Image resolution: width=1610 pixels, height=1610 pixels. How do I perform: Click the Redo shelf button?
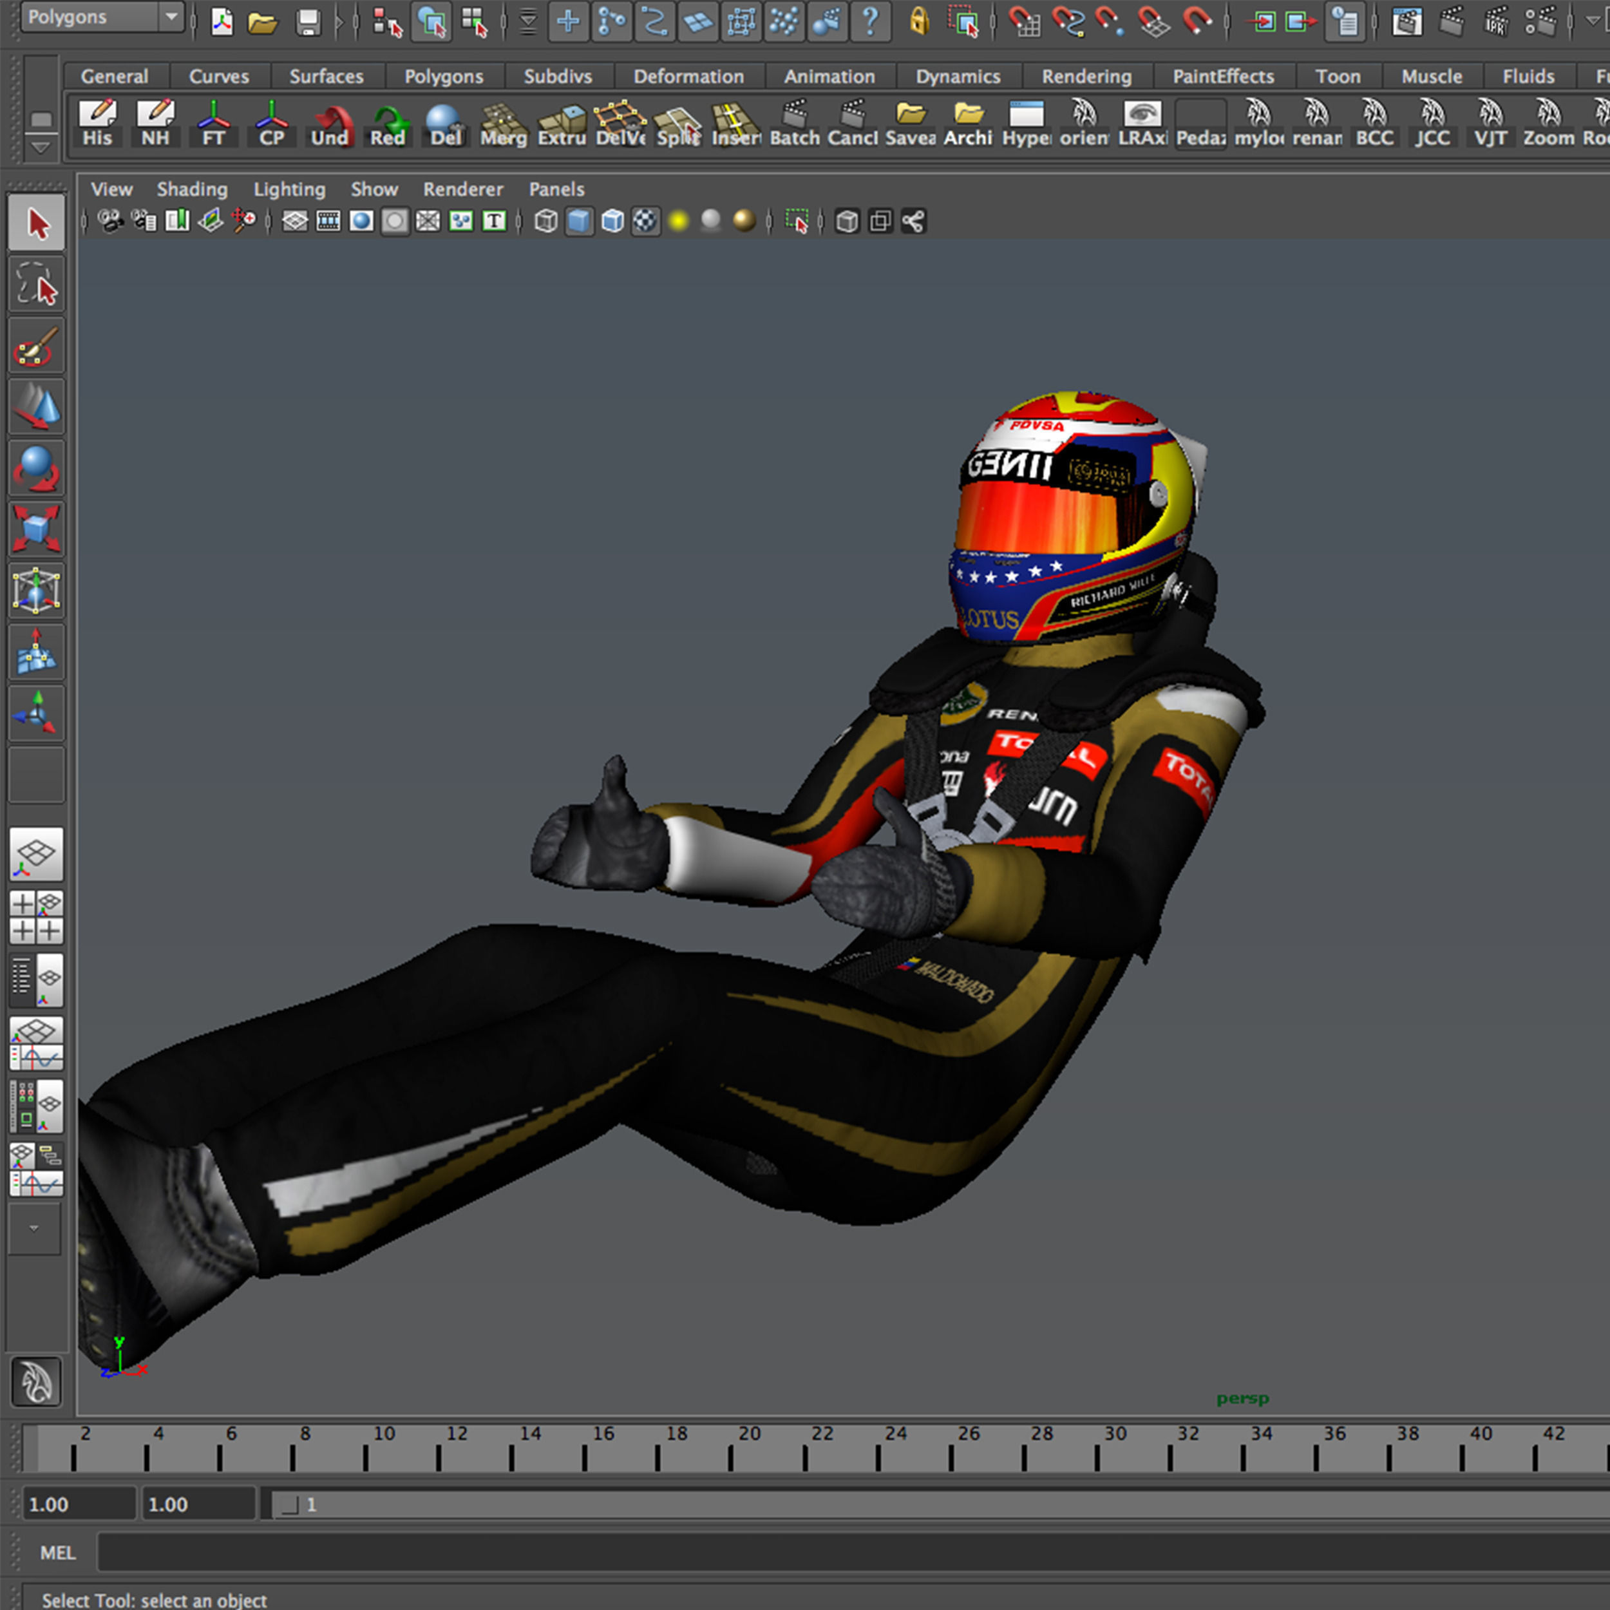388,125
